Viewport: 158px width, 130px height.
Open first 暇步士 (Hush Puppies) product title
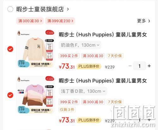[103, 35]
